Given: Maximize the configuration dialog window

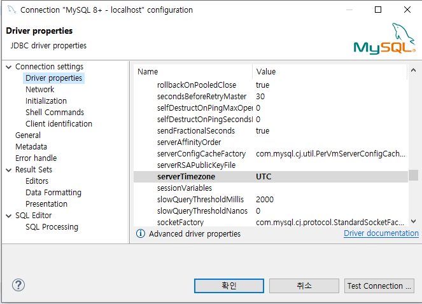Looking at the screenshot, I should point(378,10).
